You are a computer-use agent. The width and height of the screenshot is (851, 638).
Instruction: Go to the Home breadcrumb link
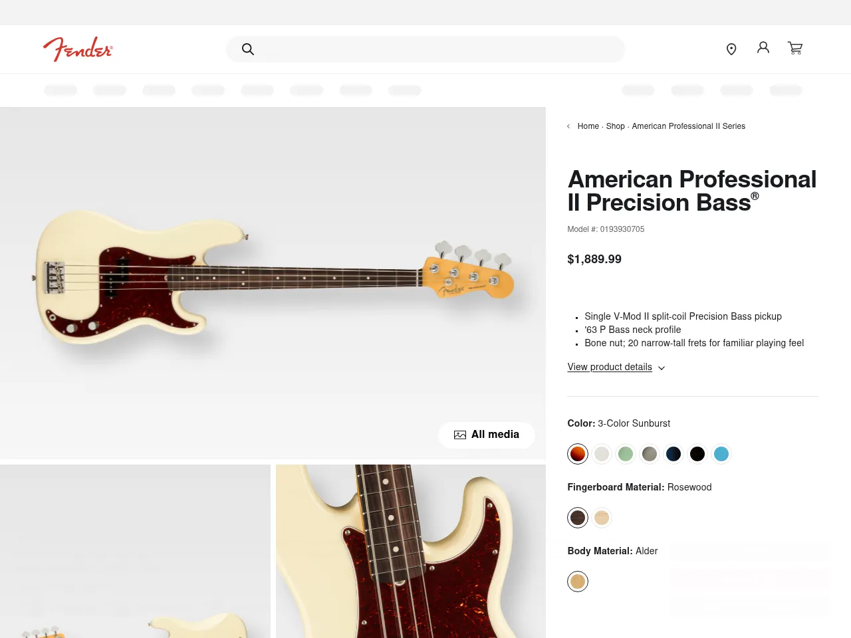point(588,126)
